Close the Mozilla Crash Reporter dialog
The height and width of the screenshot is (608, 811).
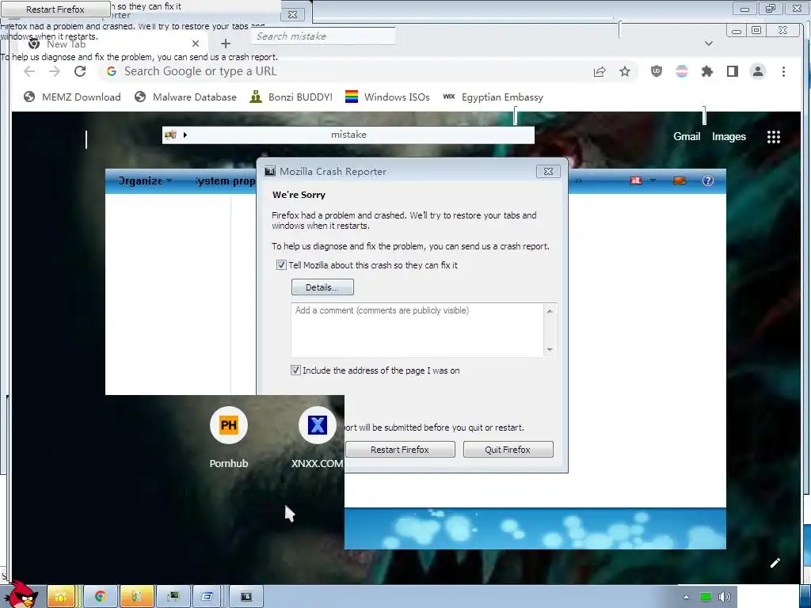(548, 172)
